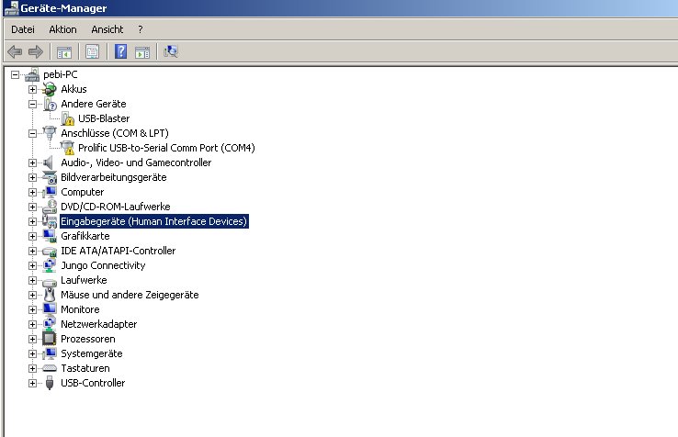Click the Monitore monitor icon
The width and height of the screenshot is (678, 437).
[50, 309]
